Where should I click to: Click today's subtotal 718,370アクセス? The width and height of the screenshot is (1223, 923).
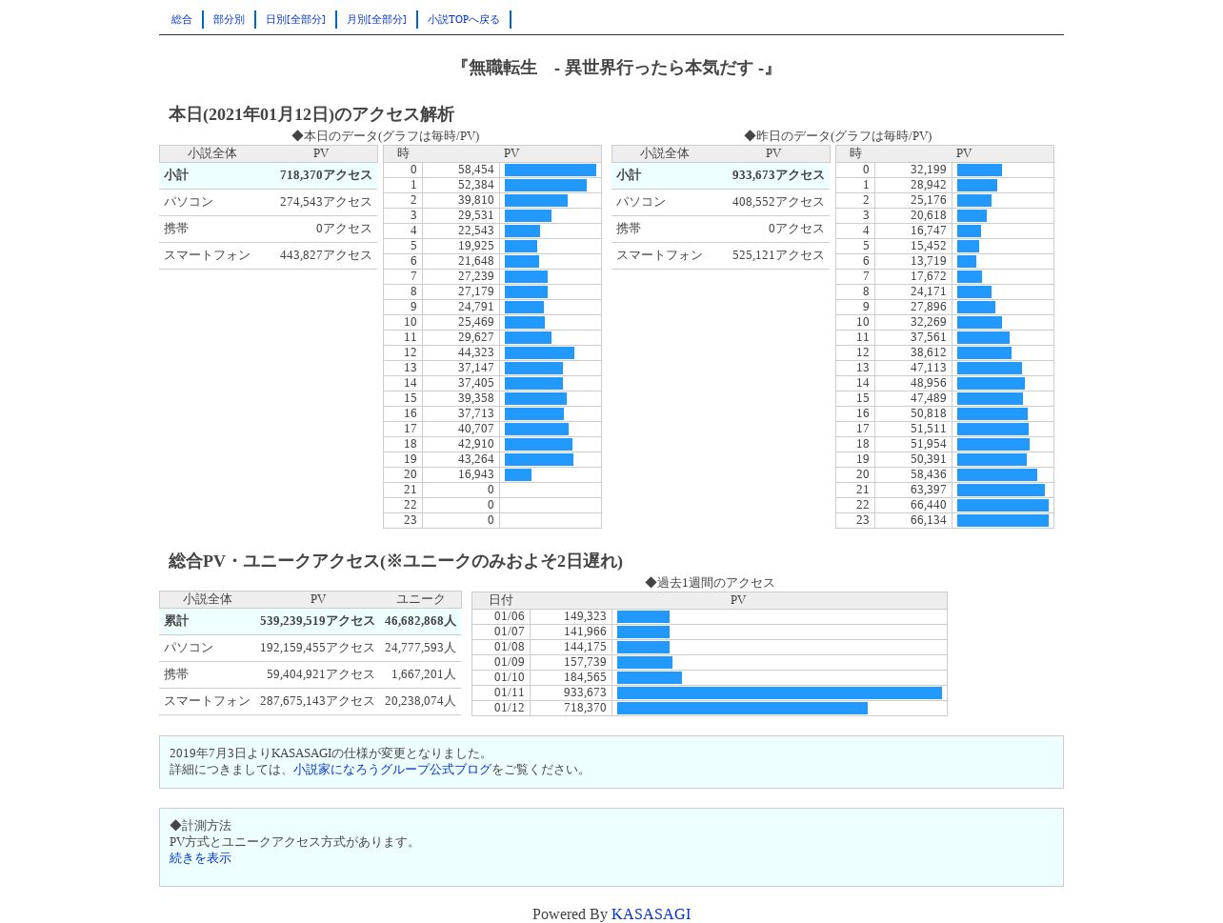[x=326, y=175]
